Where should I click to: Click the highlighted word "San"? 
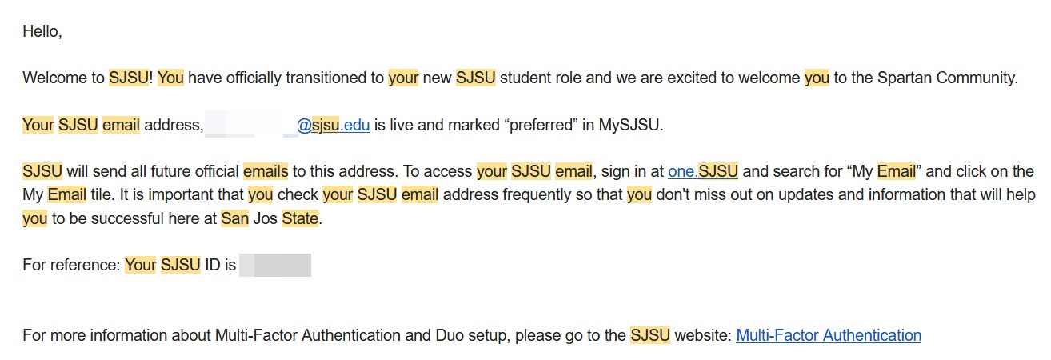[234, 218]
